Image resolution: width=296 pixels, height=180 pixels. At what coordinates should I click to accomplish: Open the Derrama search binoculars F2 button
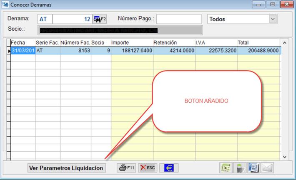tap(100, 19)
